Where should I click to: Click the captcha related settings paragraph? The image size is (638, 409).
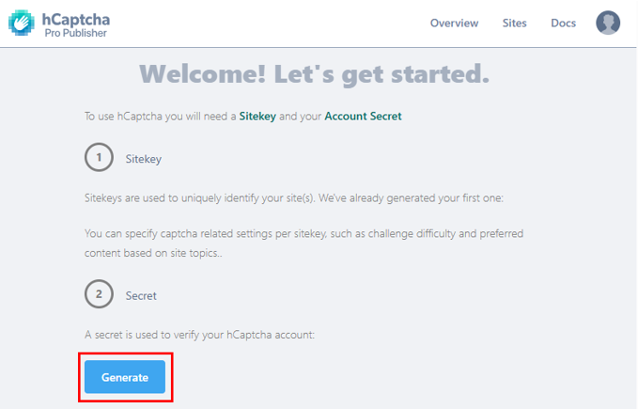317,241
